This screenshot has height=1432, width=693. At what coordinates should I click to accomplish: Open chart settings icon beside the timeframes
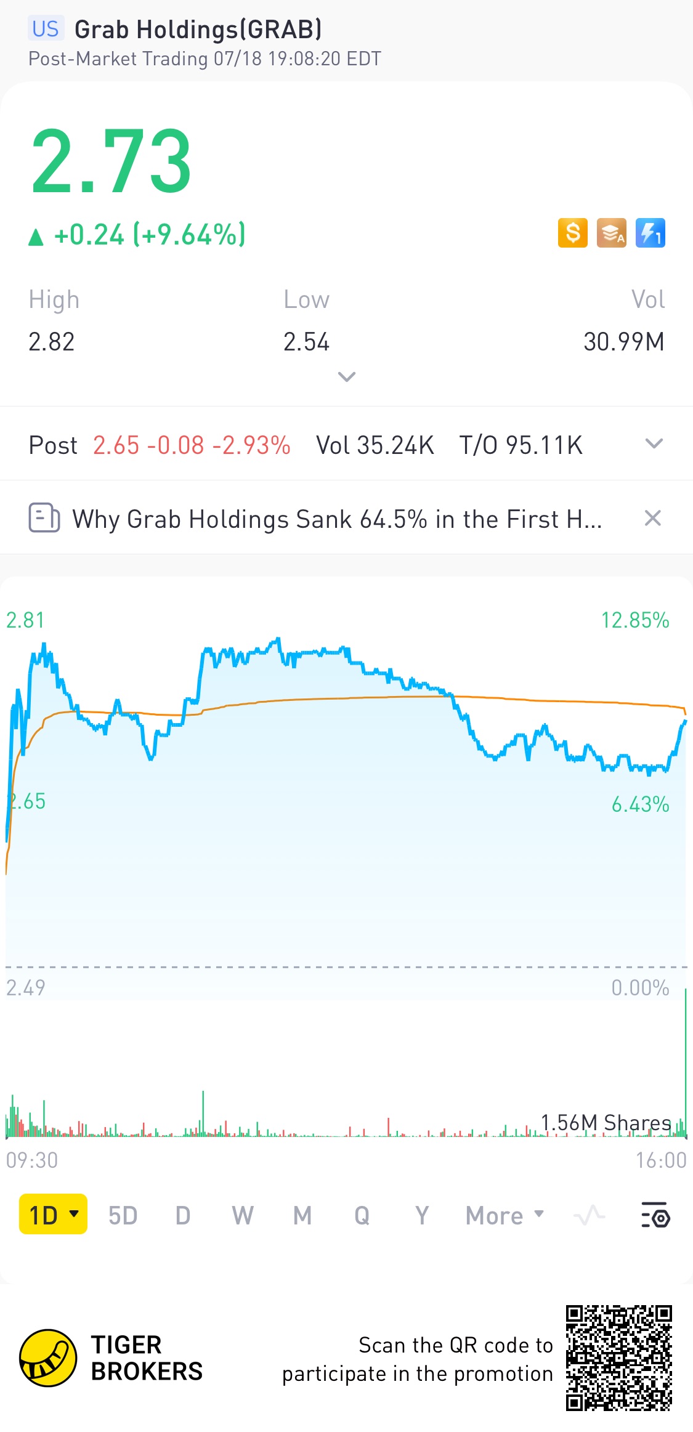(655, 1215)
